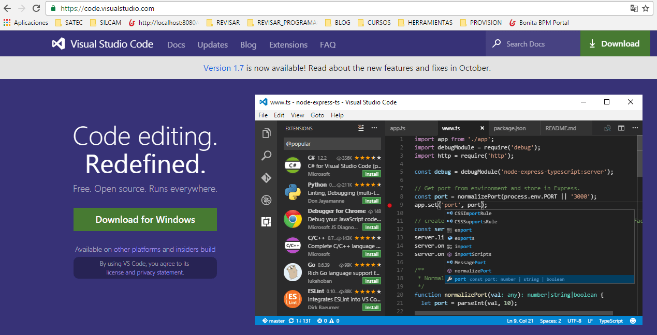The height and width of the screenshot is (335, 657).
Task: Open the SATEC bookmarks folder
Action: 69,23
